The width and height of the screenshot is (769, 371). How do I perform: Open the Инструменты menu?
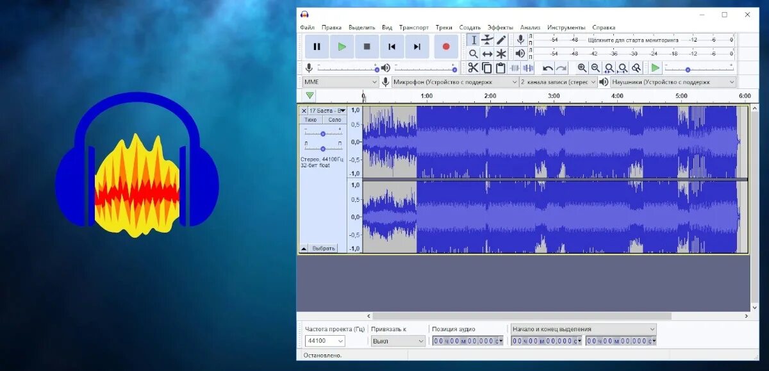click(x=566, y=28)
